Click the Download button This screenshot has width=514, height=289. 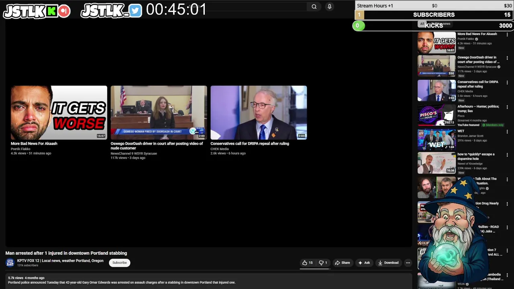coord(388,263)
